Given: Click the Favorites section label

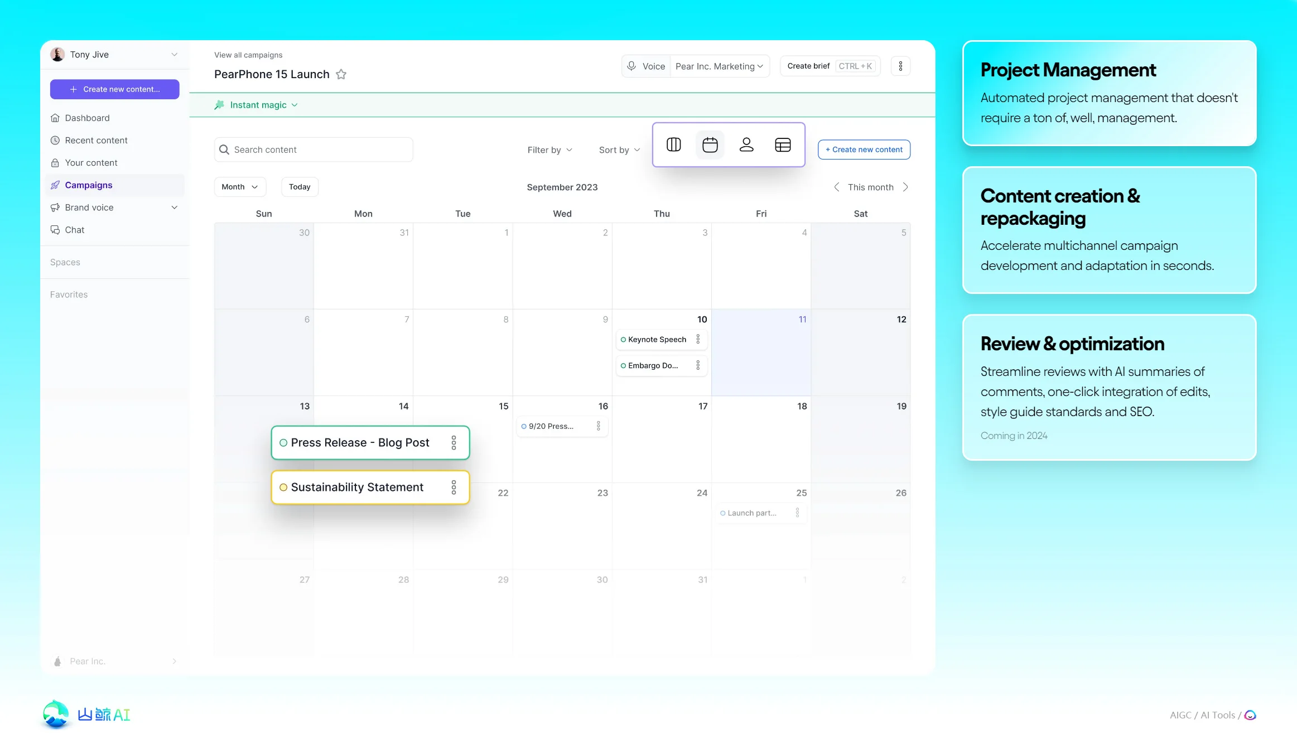Looking at the screenshot, I should pos(69,295).
